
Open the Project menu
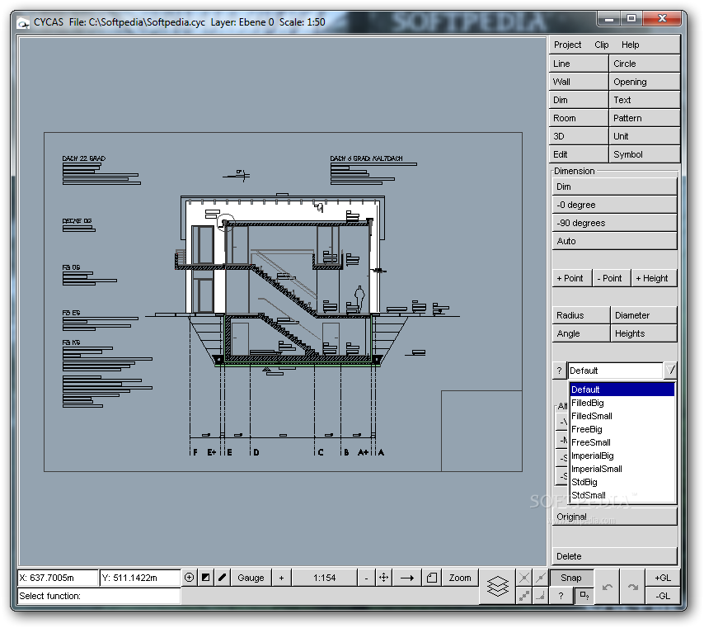coord(567,45)
